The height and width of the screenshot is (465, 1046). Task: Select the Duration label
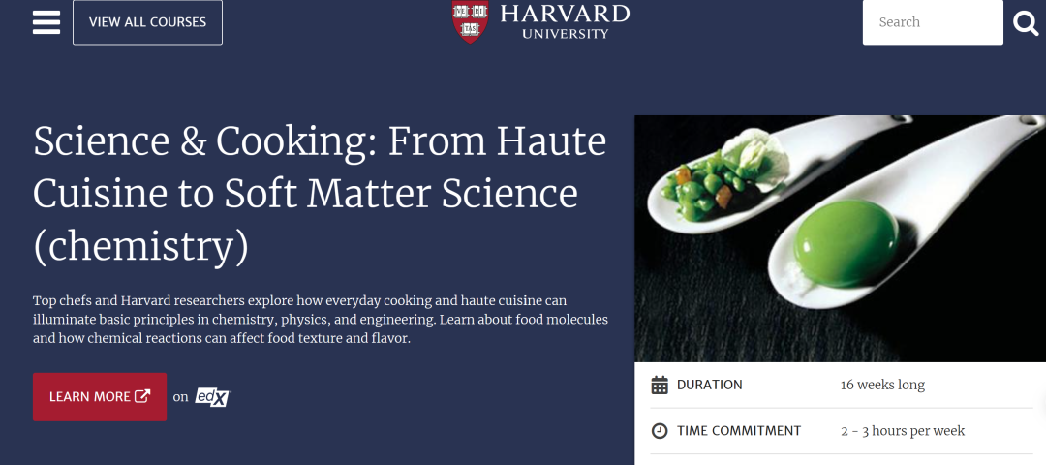point(710,385)
